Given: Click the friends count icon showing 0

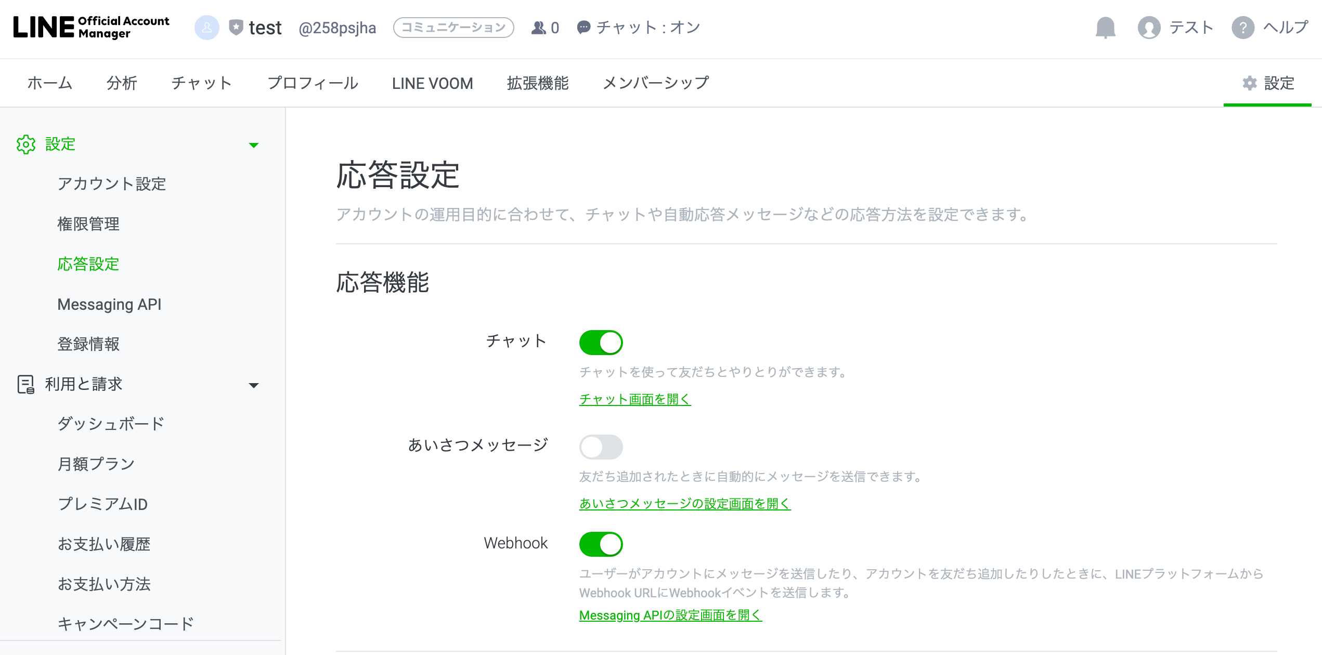Looking at the screenshot, I should pos(539,28).
